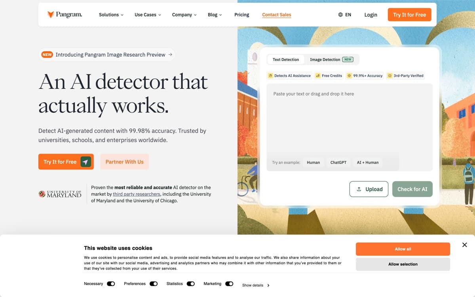Expand Show details in cookie banner
Viewport: 475px width, 297px height.
(x=256, y=285)
